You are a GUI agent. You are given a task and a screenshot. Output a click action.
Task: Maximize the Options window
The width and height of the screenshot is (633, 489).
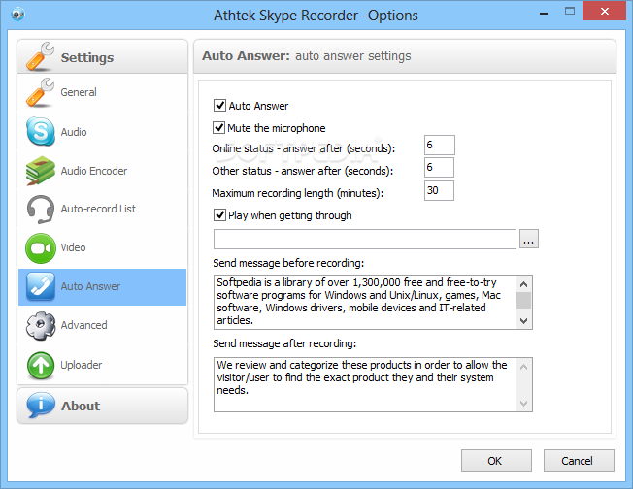point(570,12)
